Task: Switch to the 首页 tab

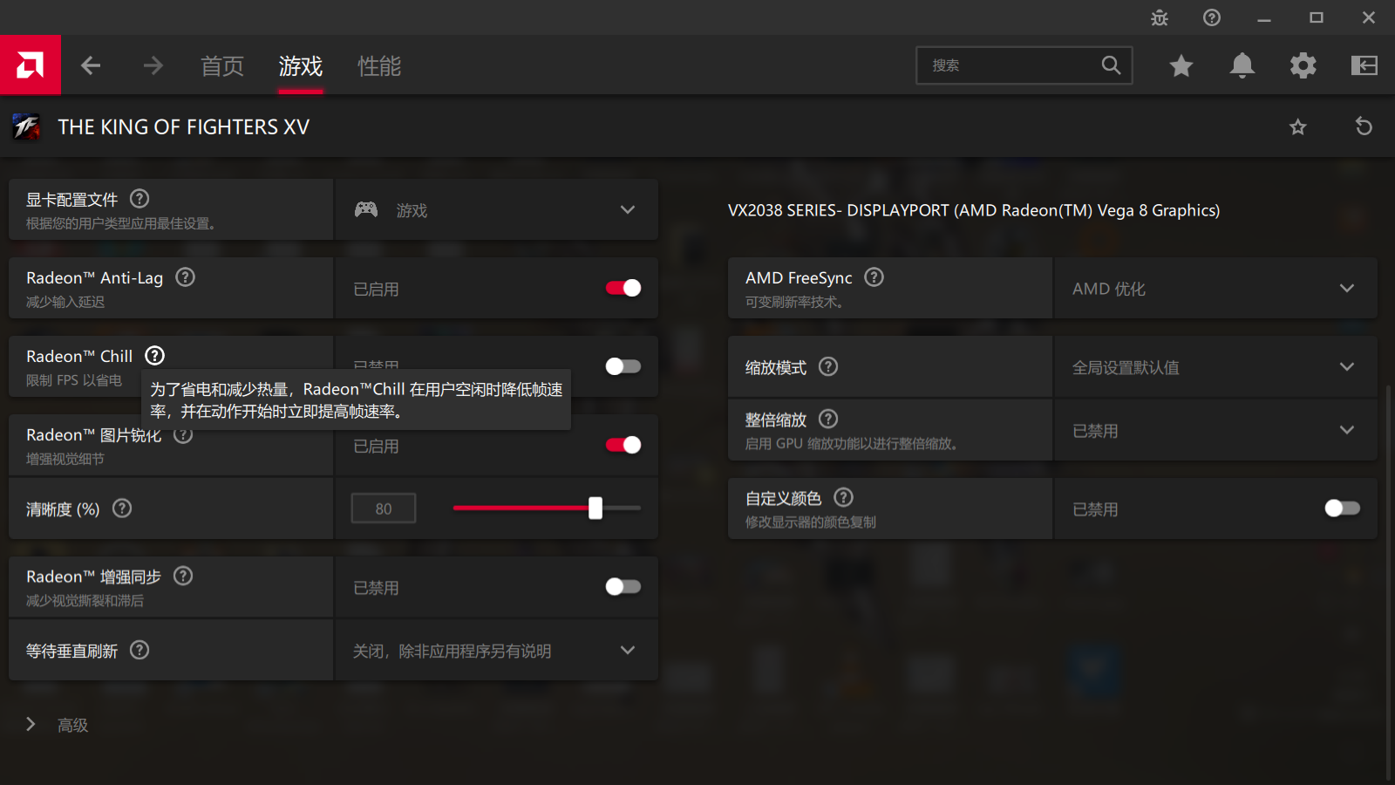Action: [222, 66]
